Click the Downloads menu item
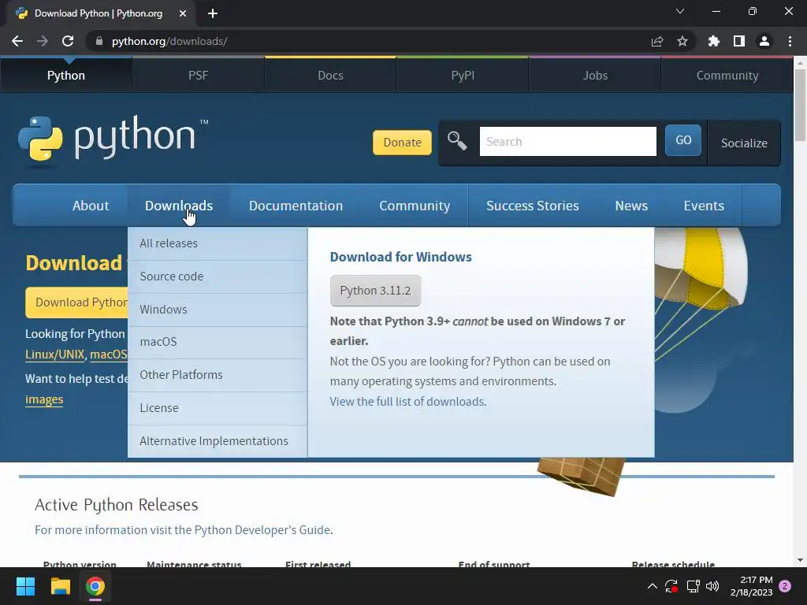The width and height of the screenshot is (807, 605). 179,206
